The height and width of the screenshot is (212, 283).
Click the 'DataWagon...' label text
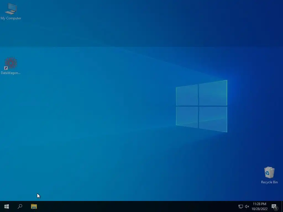pos(11,73)
